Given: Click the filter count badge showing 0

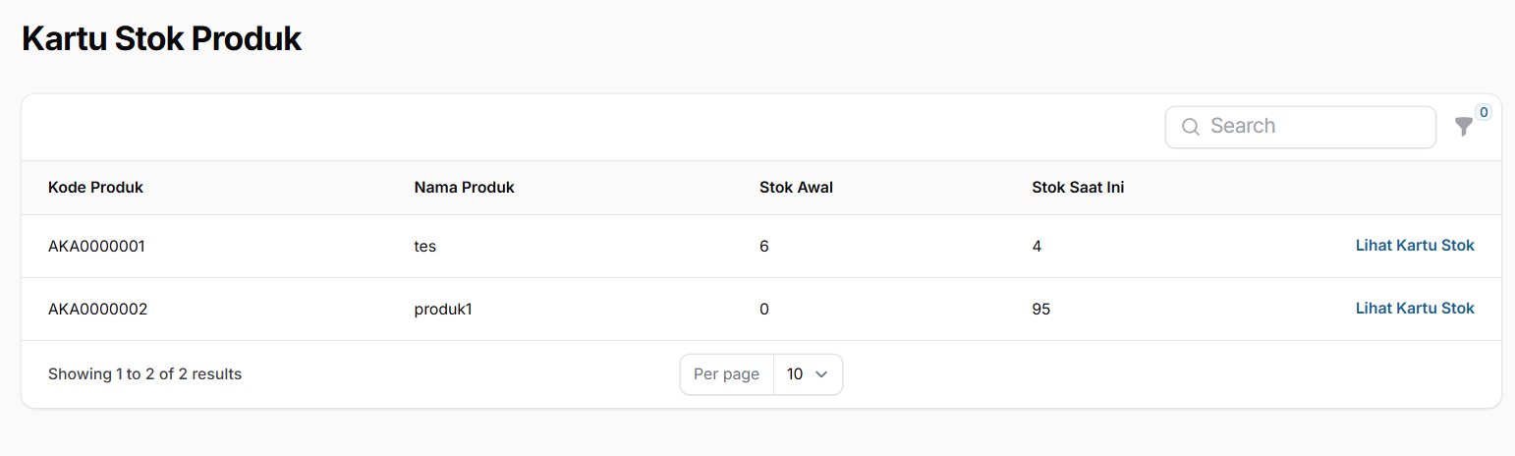Looking at the screenshot, I should point(1484,112).
